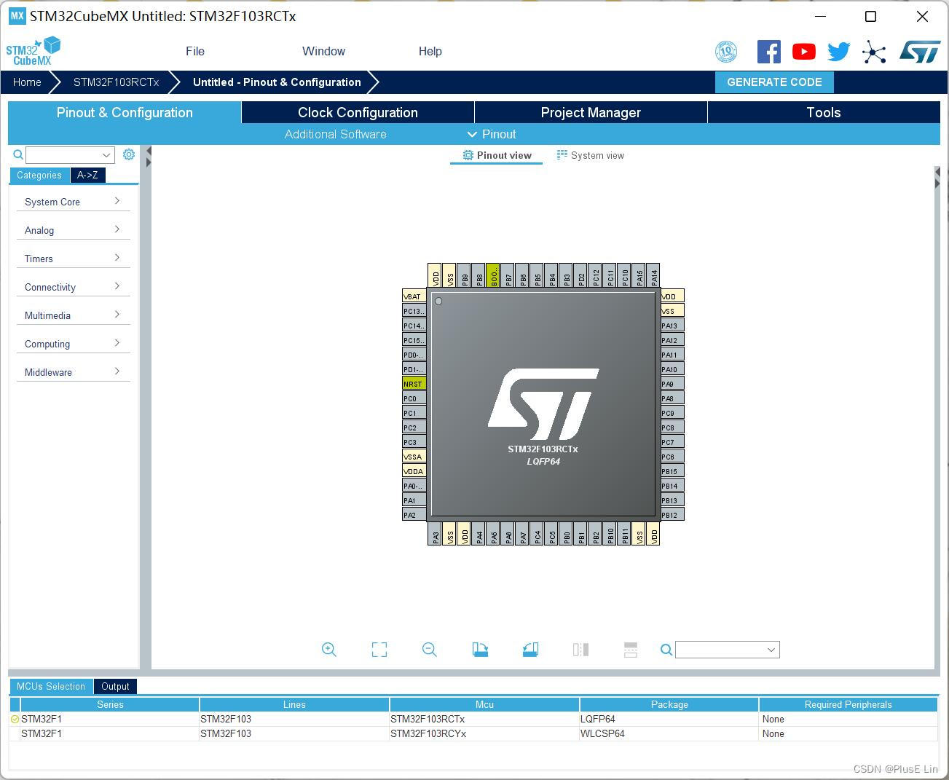This screenshot has width=949, height=780.
Task: Collapse left panel with arrow handle
Action: [x=149, y=151]
